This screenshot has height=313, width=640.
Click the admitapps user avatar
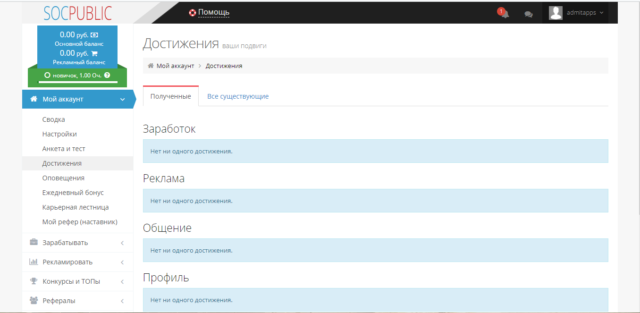click(556, 13)
